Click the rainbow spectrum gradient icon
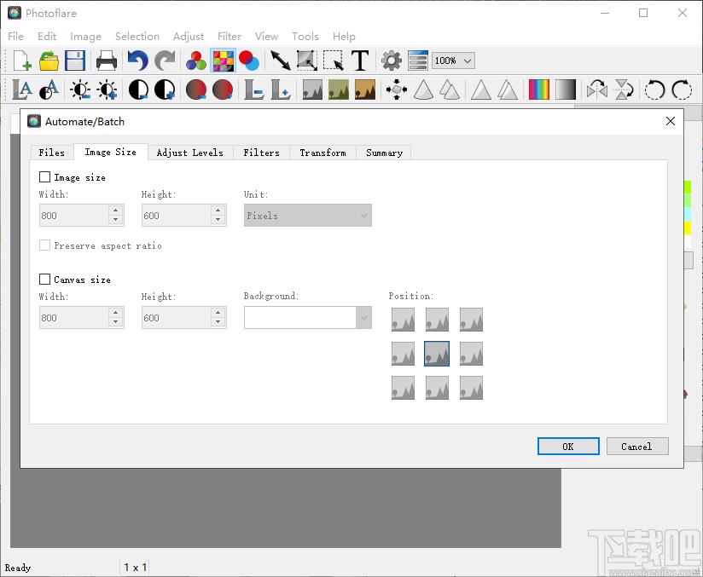 [x=539, y=89]
